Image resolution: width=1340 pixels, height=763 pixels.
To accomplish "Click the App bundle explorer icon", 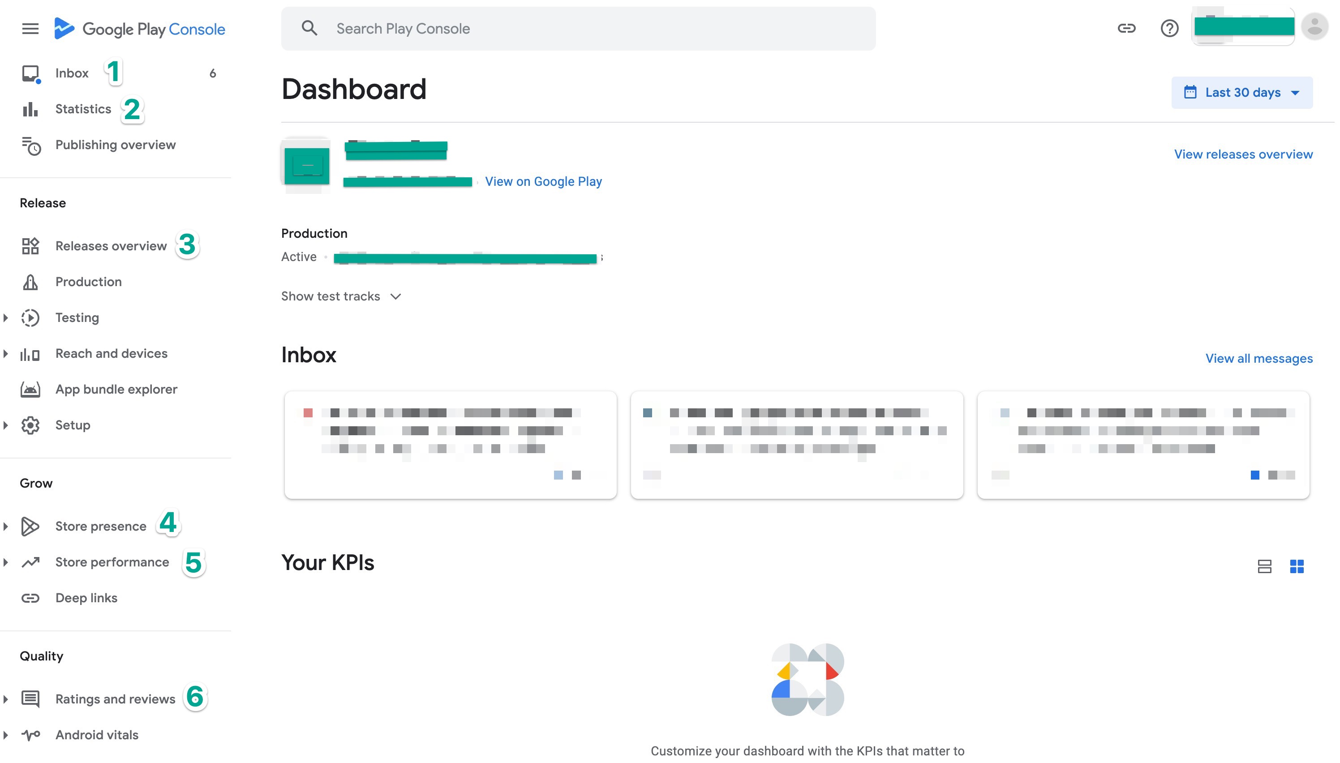I will coord(30,390).
